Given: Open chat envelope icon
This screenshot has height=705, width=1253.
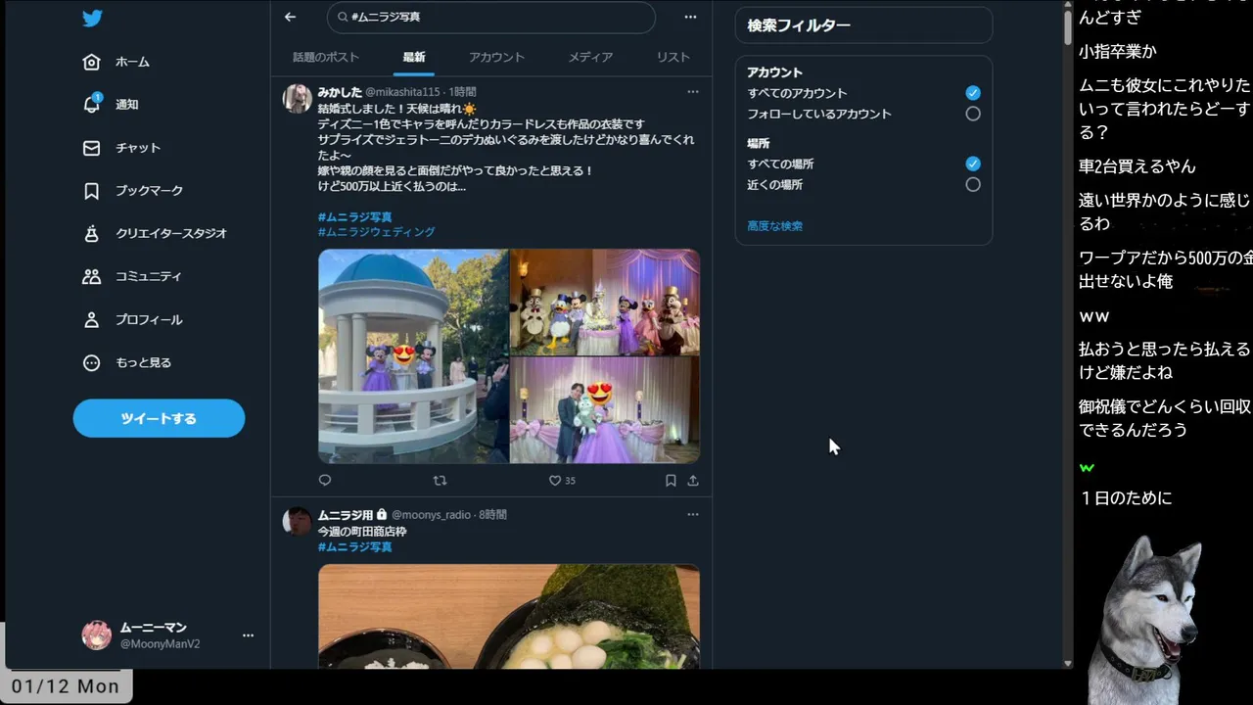Looking at the screenshot, I should (91, 148).
